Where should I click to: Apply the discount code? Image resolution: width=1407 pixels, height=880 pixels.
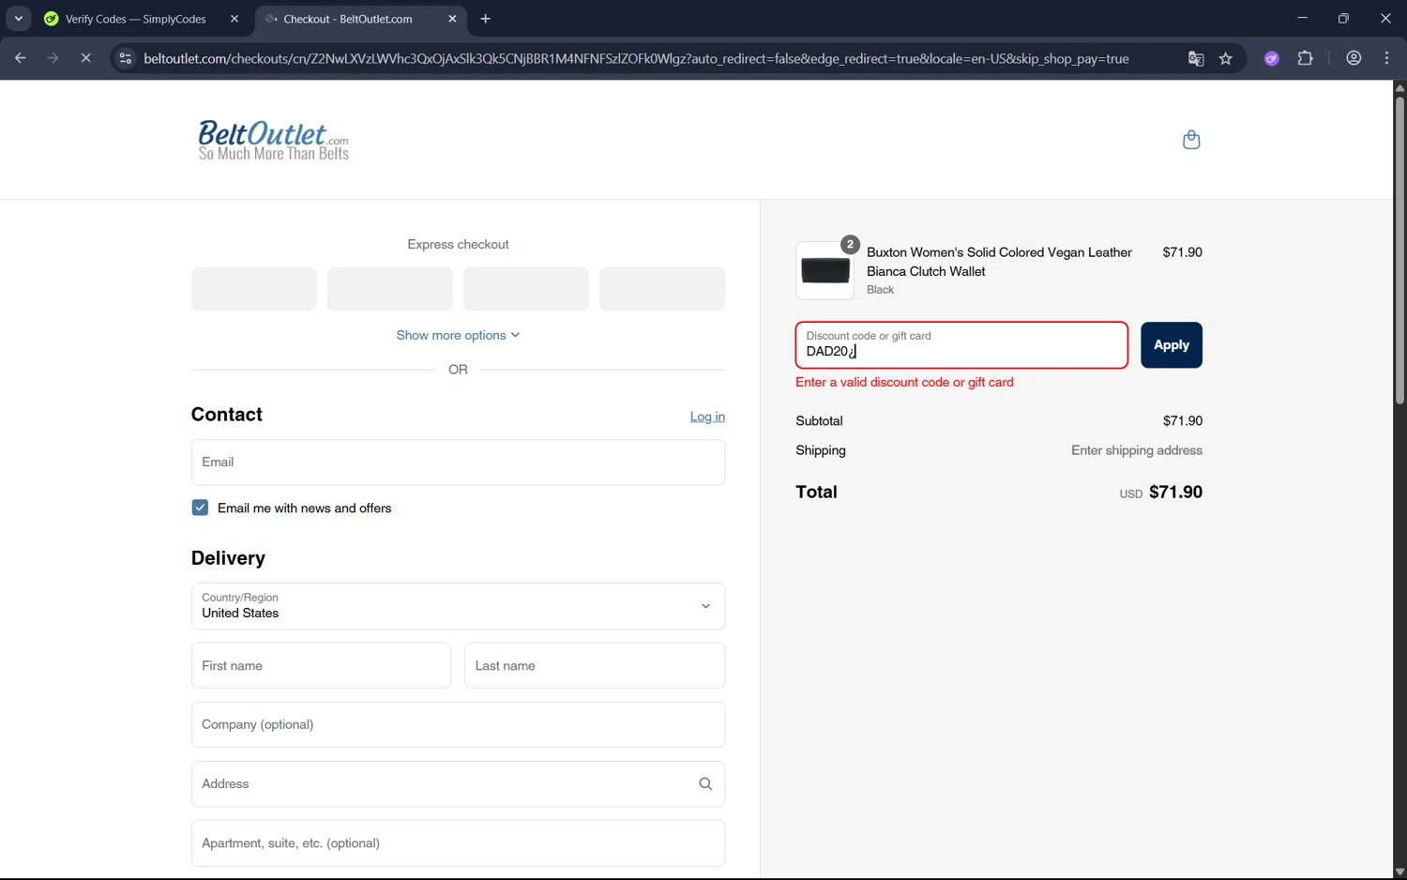(1172, 345)
